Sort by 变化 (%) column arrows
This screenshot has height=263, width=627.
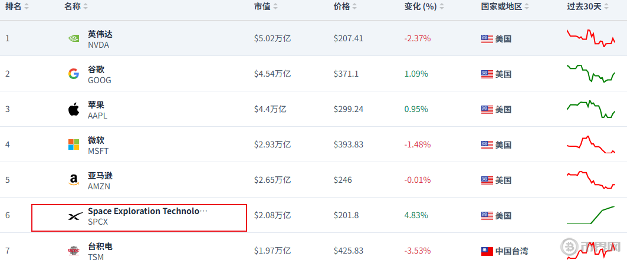(x=441, y=7)
